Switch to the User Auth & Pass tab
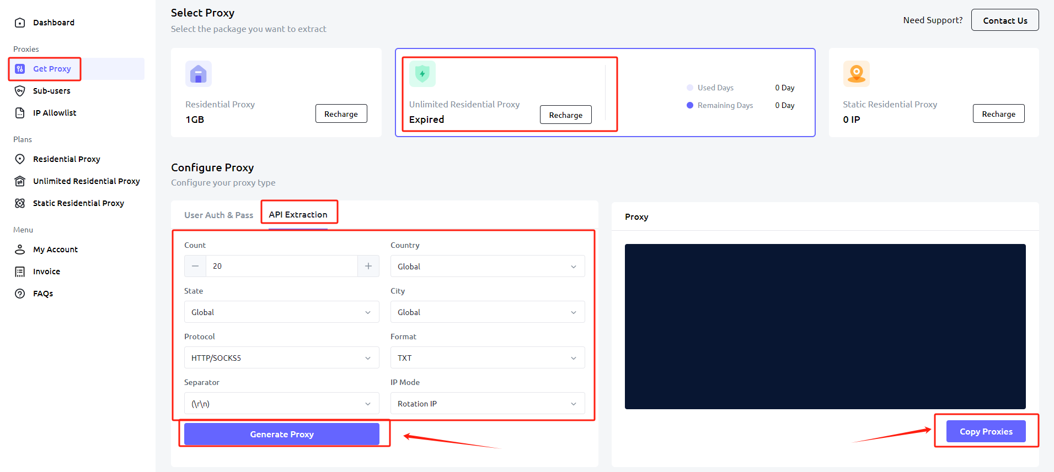The height and width of the screenshot is (472, 1054). coord(218,215)
